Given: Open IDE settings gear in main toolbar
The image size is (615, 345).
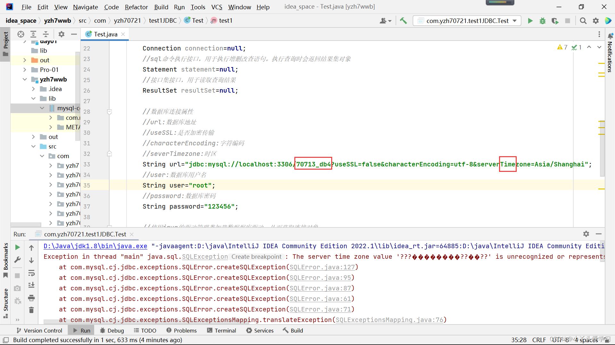Looking at the screenshot, I should coord(596,21).
